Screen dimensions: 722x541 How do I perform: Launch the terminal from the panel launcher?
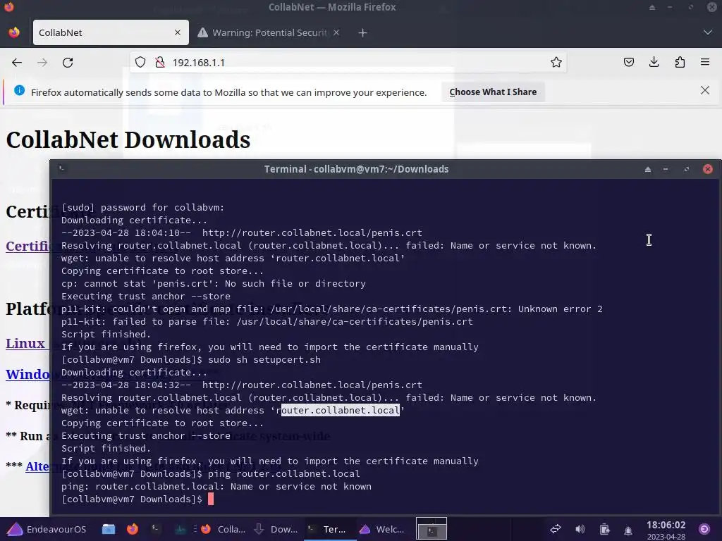pos(156,529)
